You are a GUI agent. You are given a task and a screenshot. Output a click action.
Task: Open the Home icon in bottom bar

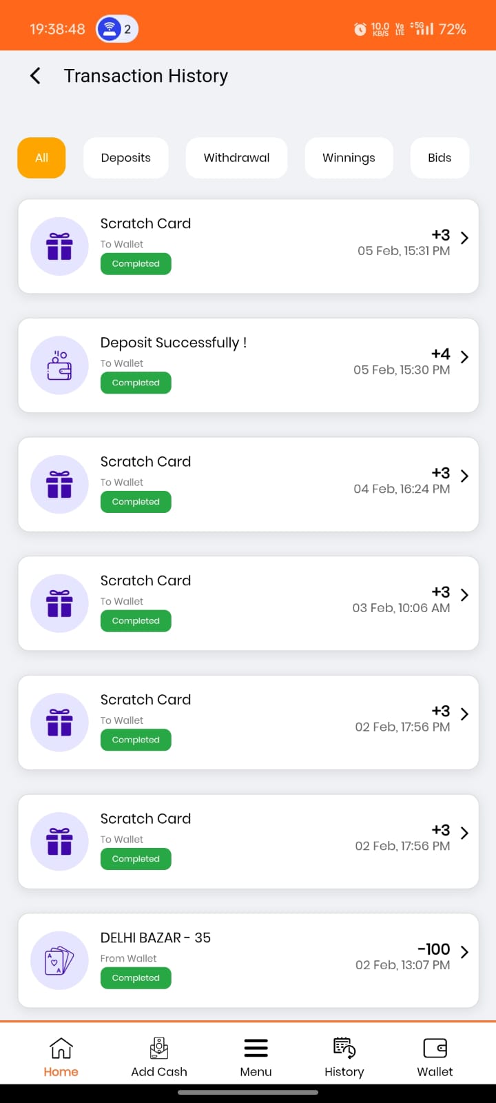[x=61, y=1049]
